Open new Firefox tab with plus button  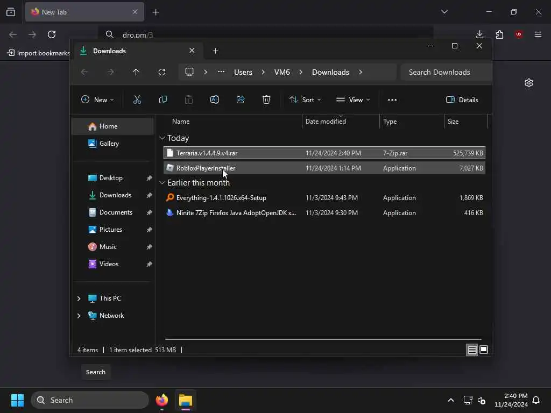tap(156, 12)
